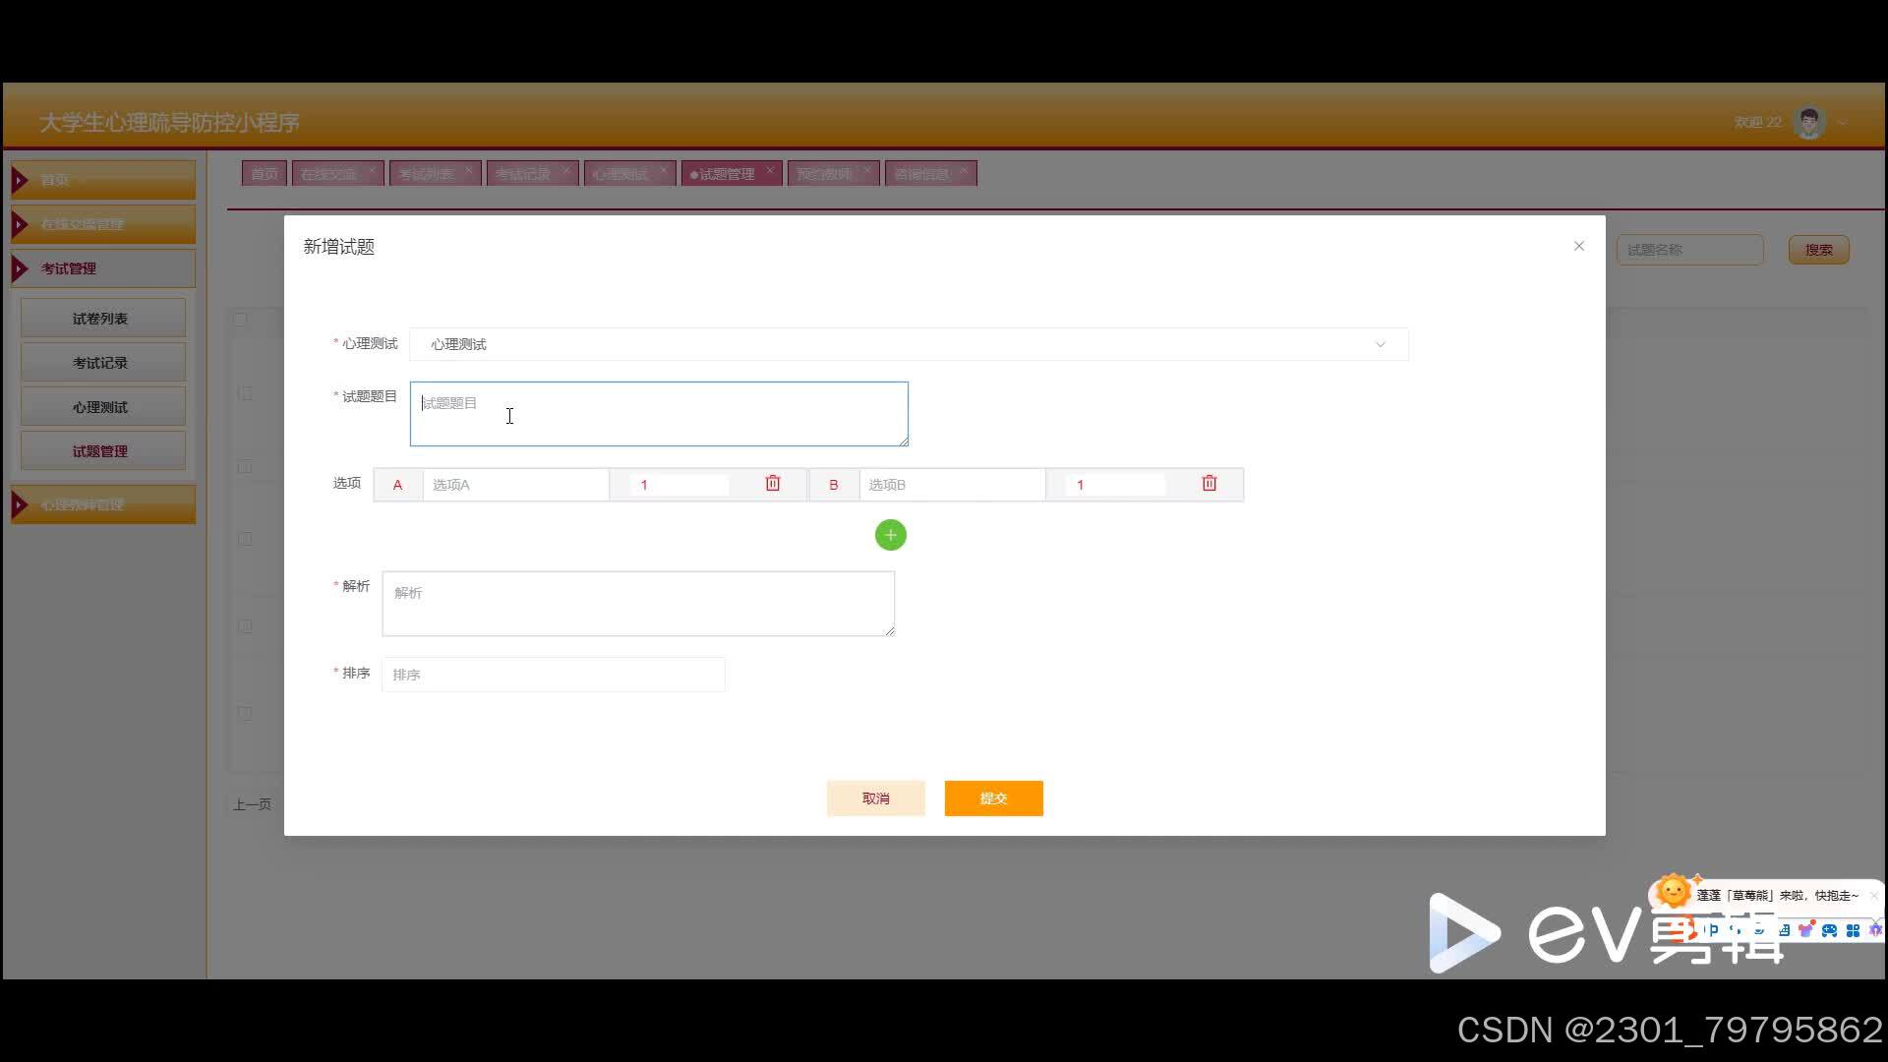Dismiss the 草莓熊 popup notification

[x=1874, y=896]
